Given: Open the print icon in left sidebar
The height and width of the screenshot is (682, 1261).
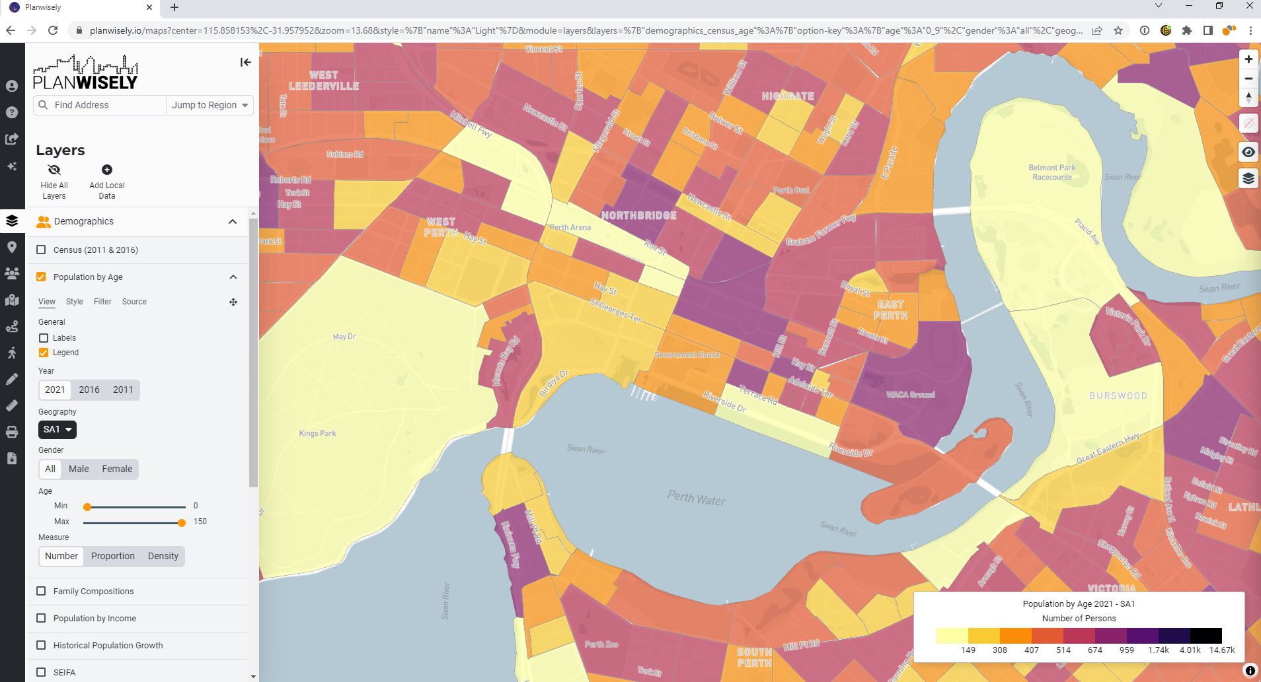Looking at the screenshot, I should point(12,432).
